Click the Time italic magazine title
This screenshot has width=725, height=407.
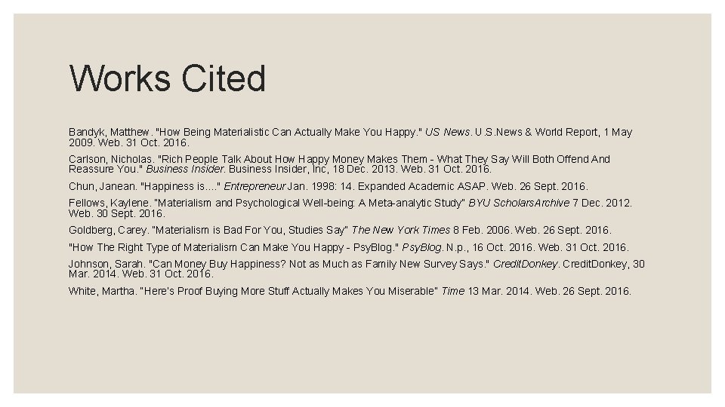tap(452, 291)
